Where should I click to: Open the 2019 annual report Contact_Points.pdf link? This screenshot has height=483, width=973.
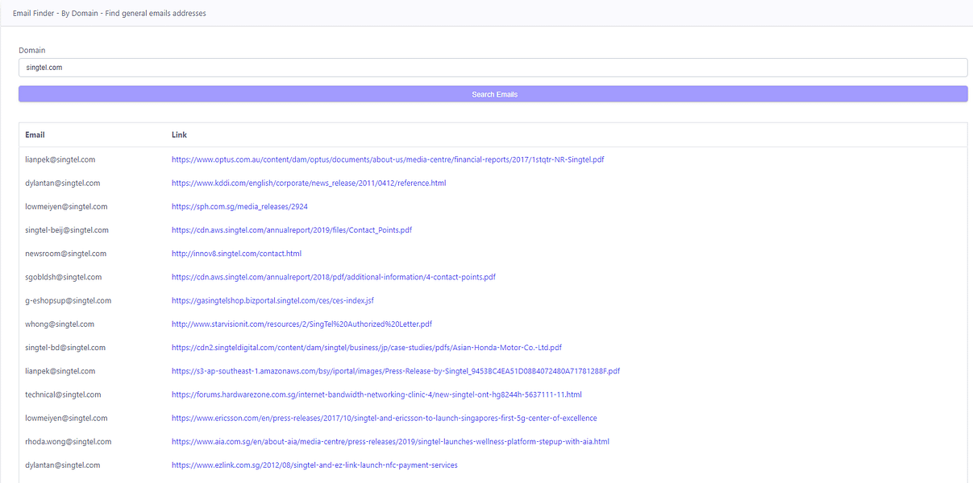292,230
